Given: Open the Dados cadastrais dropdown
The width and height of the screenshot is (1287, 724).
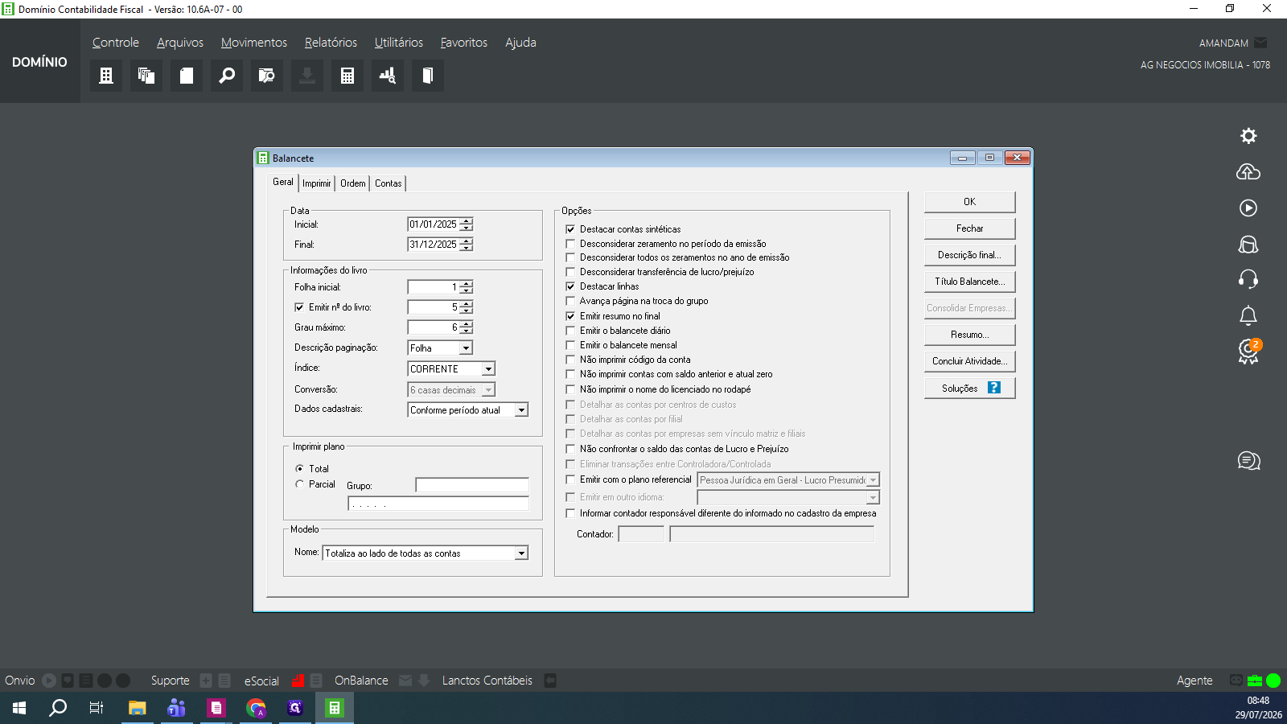Looking at the screenshot, I should tap(521, 410).
